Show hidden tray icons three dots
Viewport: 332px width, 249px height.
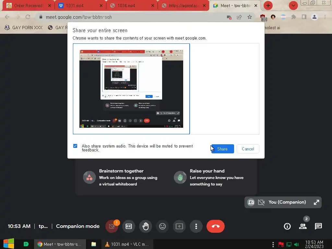[273, 244]
